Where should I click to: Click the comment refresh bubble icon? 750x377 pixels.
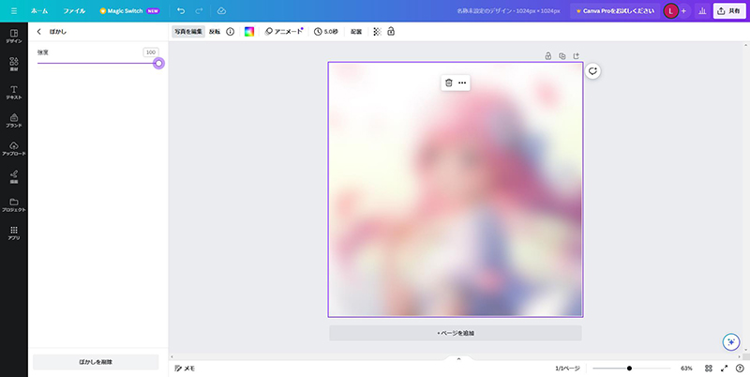(593, 71)
